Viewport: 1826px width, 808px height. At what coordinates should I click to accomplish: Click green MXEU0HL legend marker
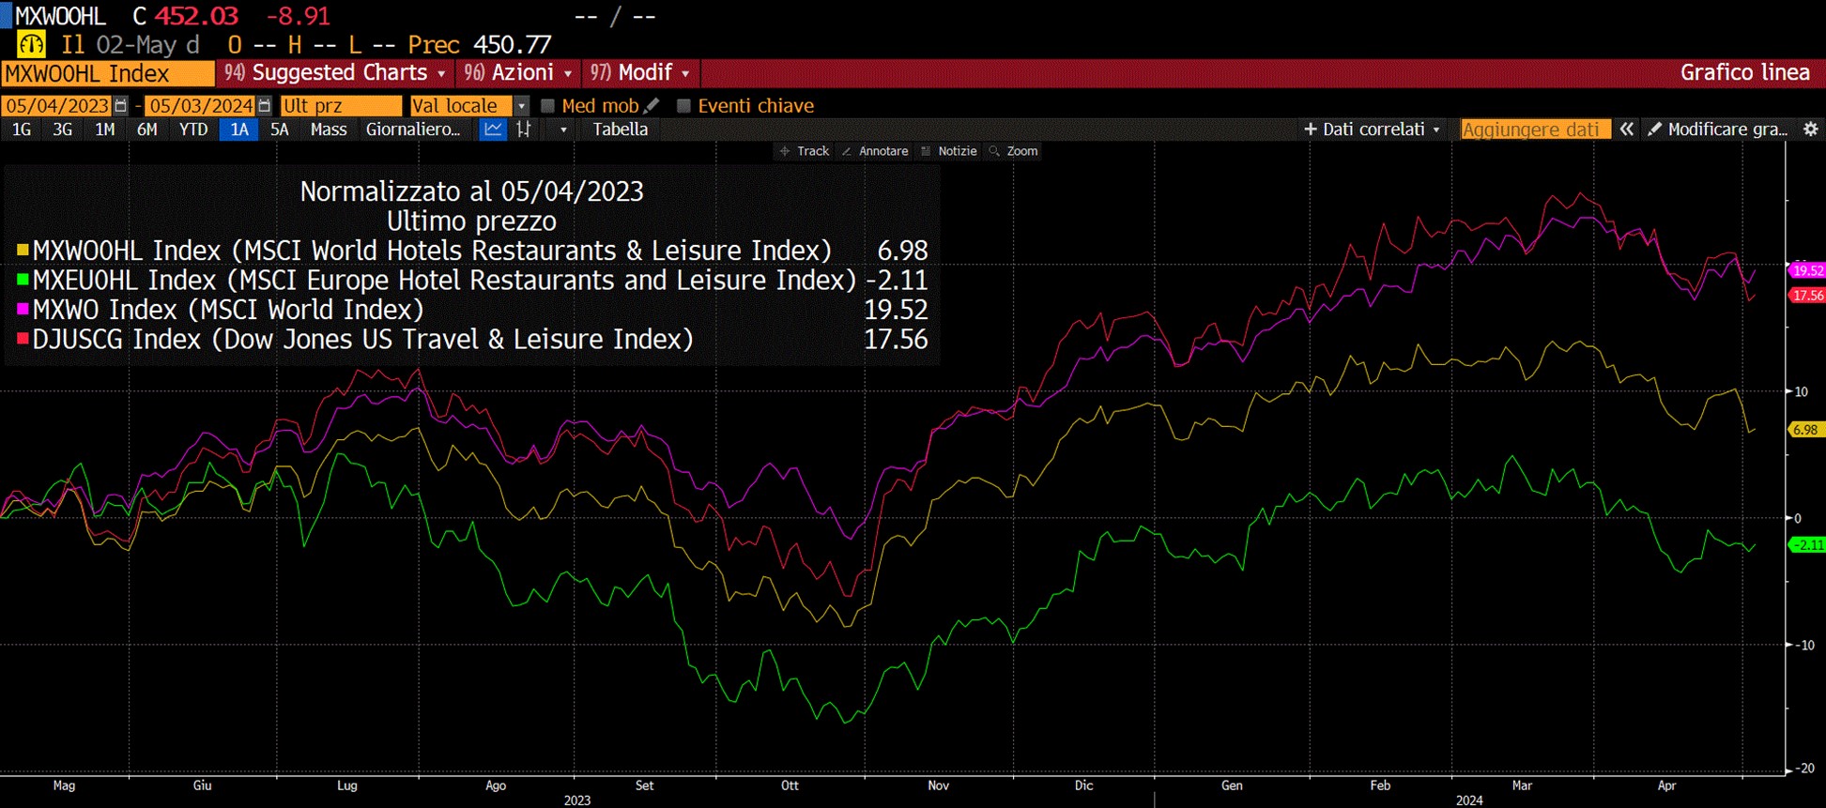tap(23, 280)
